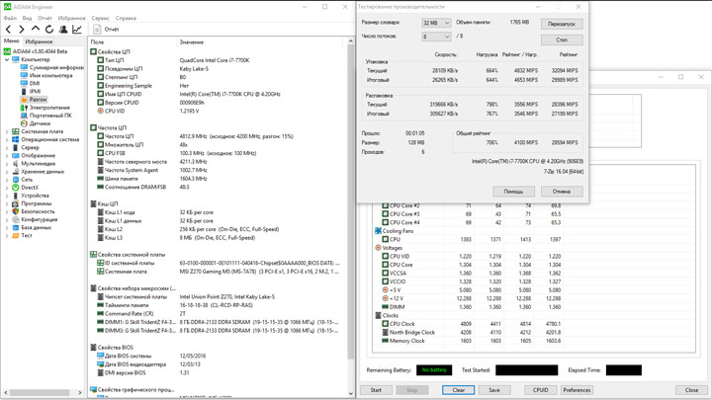The height and width of the screenshot is (400, 712).
Task: Open Портативный ПК tree item
Action: pos(50,116)
